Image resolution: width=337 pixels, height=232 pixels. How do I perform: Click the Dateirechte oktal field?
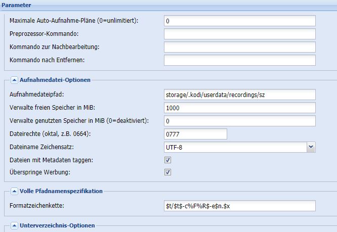pos(195,134)
